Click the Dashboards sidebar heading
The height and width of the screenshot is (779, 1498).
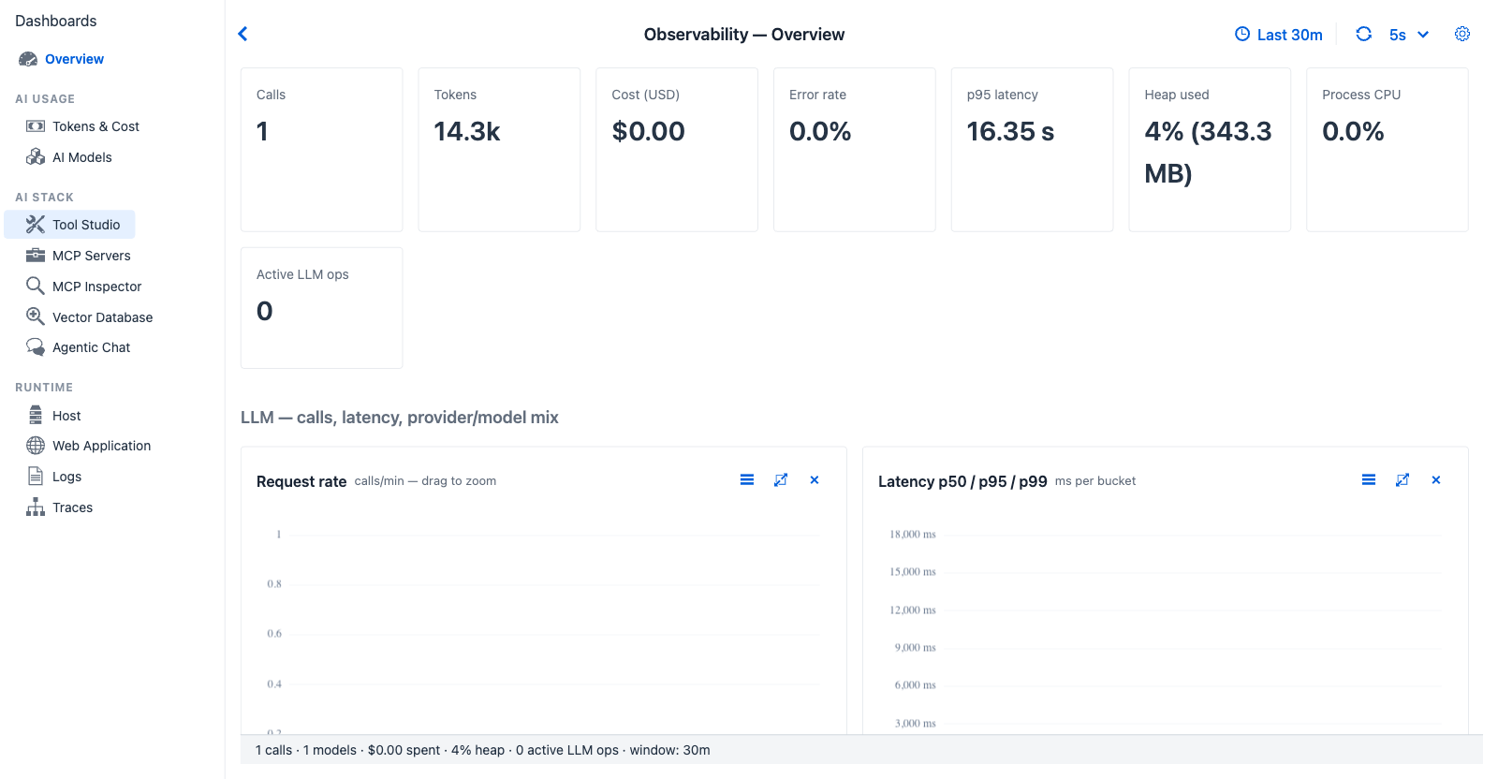tap(56, 21)
